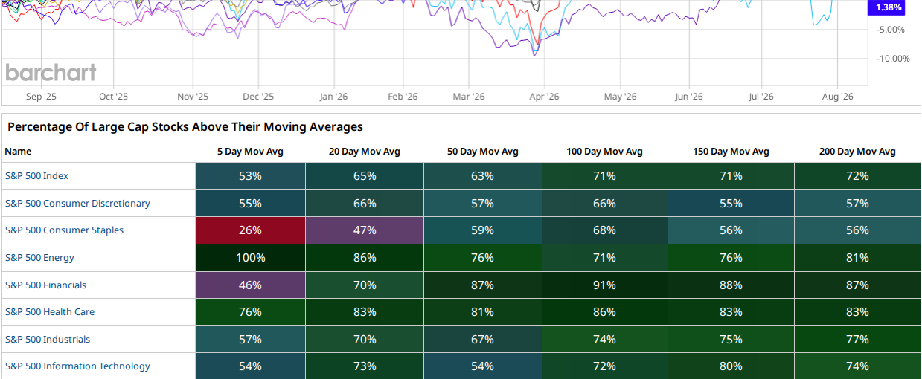The height and width of the screenshot is (379, 922).
Task: Click the 20 Day Mov Avg header
Action: [x=365, y=152]
